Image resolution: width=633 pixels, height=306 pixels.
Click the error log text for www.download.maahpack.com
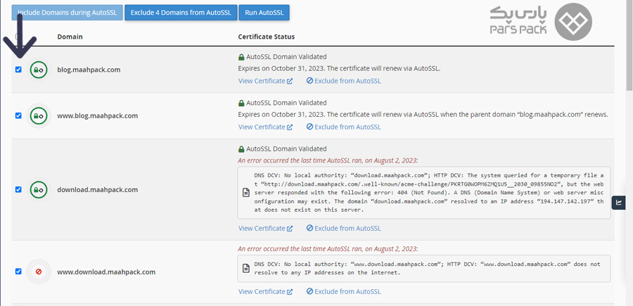pyautogui.click(x=427, y=268)
